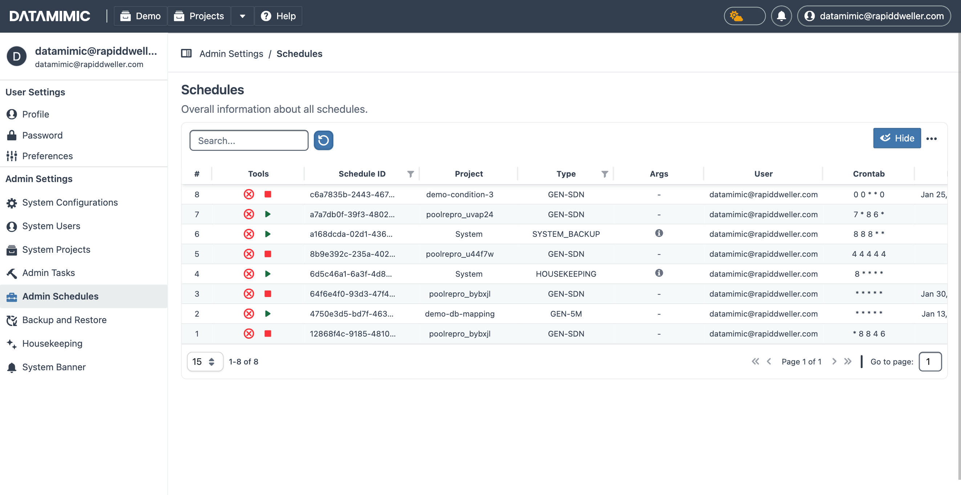Open the Type column filter
Screen dimensions: 961x495
605,174
